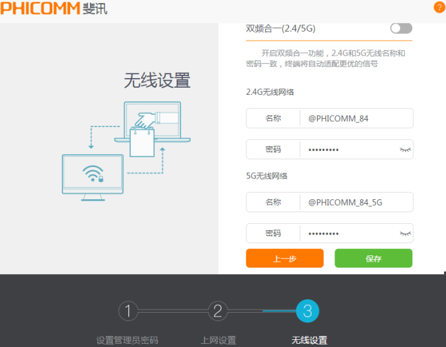The image size is (446, 347).
Task: Click the Wi-Fi lock icon on the monitor
Action: tap(93, 173)
